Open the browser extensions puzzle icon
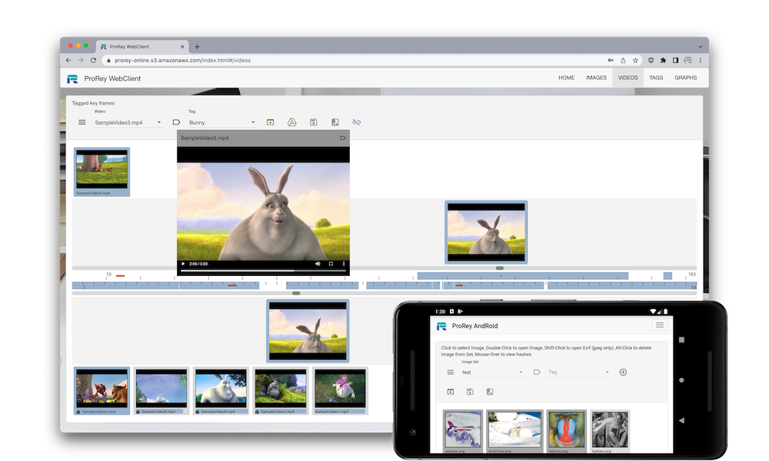This screenshot has height=461, width=769. click(663, 60)
